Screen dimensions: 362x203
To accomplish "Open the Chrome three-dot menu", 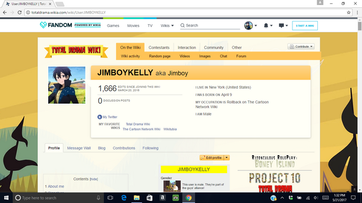I will [x=357, y=12].
